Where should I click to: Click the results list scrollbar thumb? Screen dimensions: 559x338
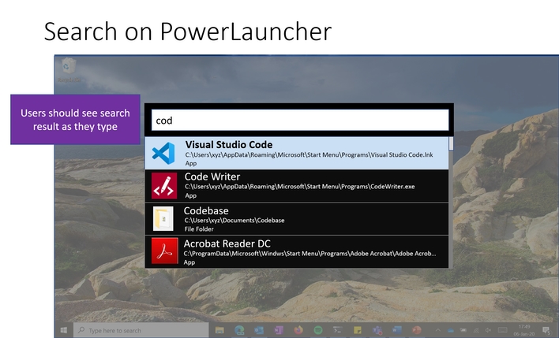451,143
